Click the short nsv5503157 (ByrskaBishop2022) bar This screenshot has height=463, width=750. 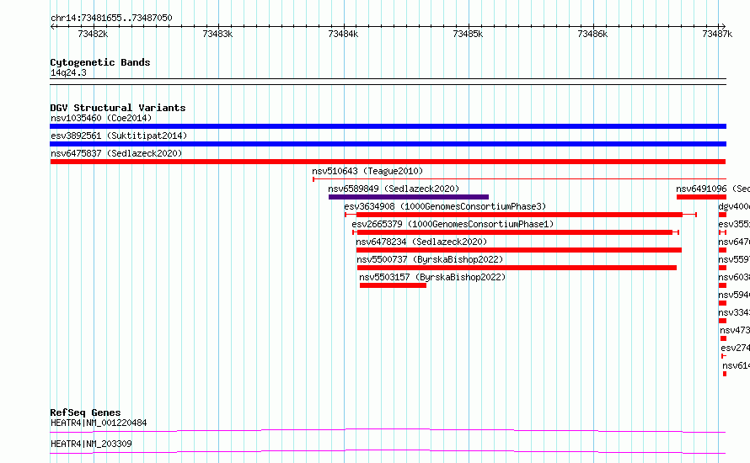(x=393, y=285)
